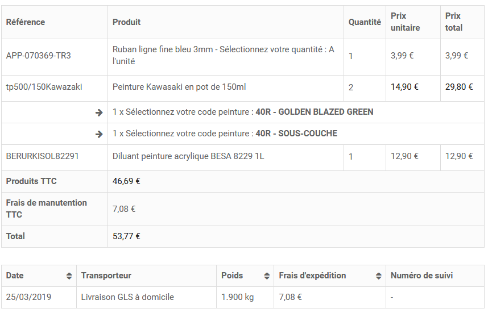Click the Prix unitaire column header
Image resolution: width=488 pixels, height=317 pixels.
click(405, 22)
